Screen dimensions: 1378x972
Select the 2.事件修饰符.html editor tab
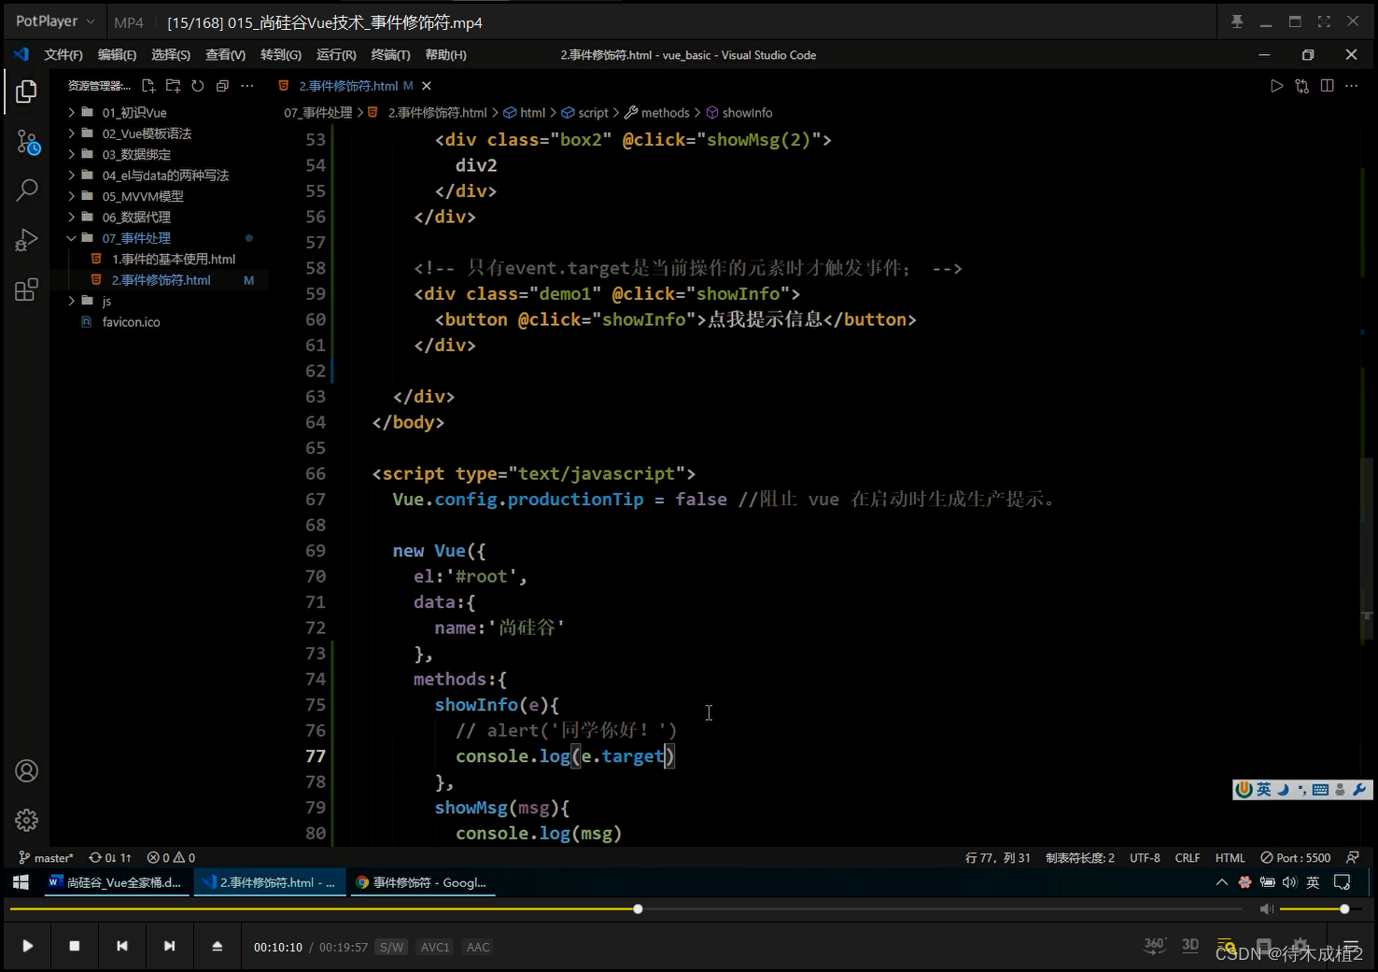[x=347, y=86]
